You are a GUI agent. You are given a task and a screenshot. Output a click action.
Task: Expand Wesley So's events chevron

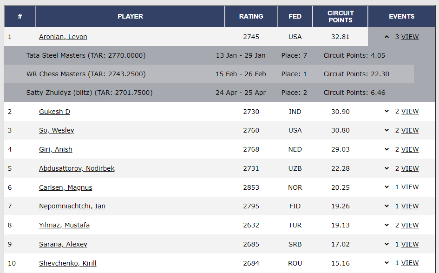387,130
